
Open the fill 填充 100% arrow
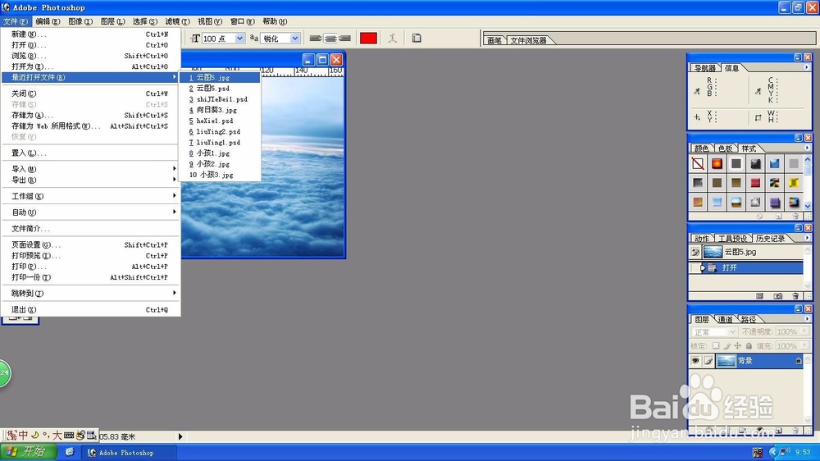point(804,346)
